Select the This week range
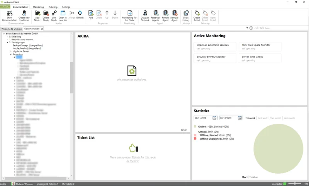This screenshot has height=186, width=309. coord(250,118)
